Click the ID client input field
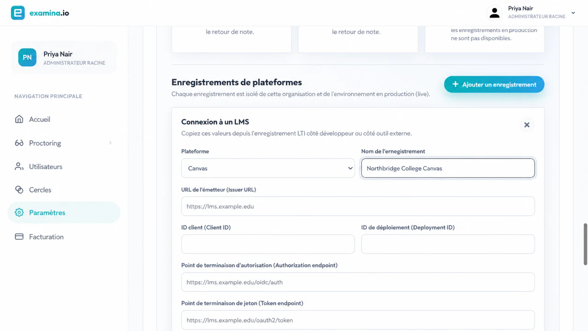588x331 pixels. coord(268,244)
